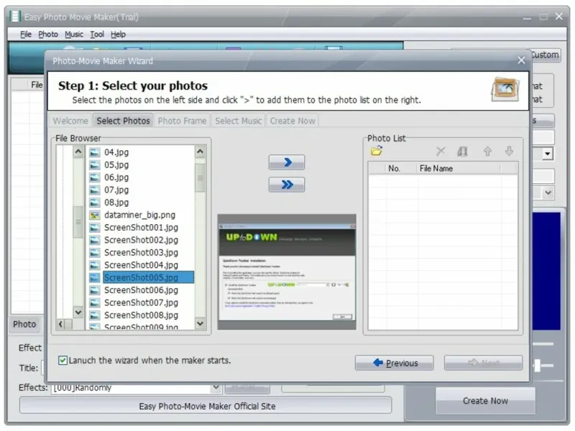This screenshot has height=431, width=575.
Task: Open Easy Photo-Movie Maker Official Site
Action: (206, 406)
